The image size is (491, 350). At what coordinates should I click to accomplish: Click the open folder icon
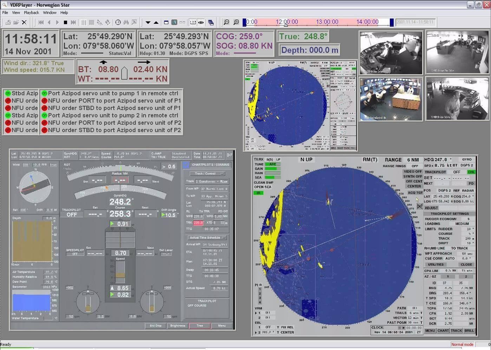tap(16, 22)
